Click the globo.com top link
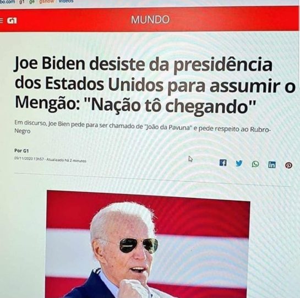Screen dimensions: 300x298 pos(8,2)
